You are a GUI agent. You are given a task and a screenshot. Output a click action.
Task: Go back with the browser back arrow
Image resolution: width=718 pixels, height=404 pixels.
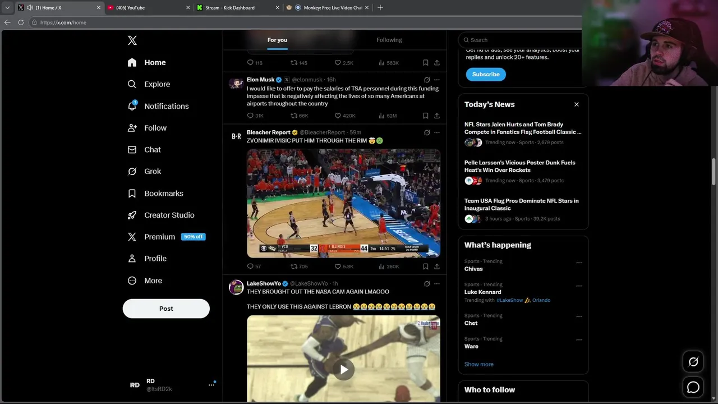coord(7,22)
